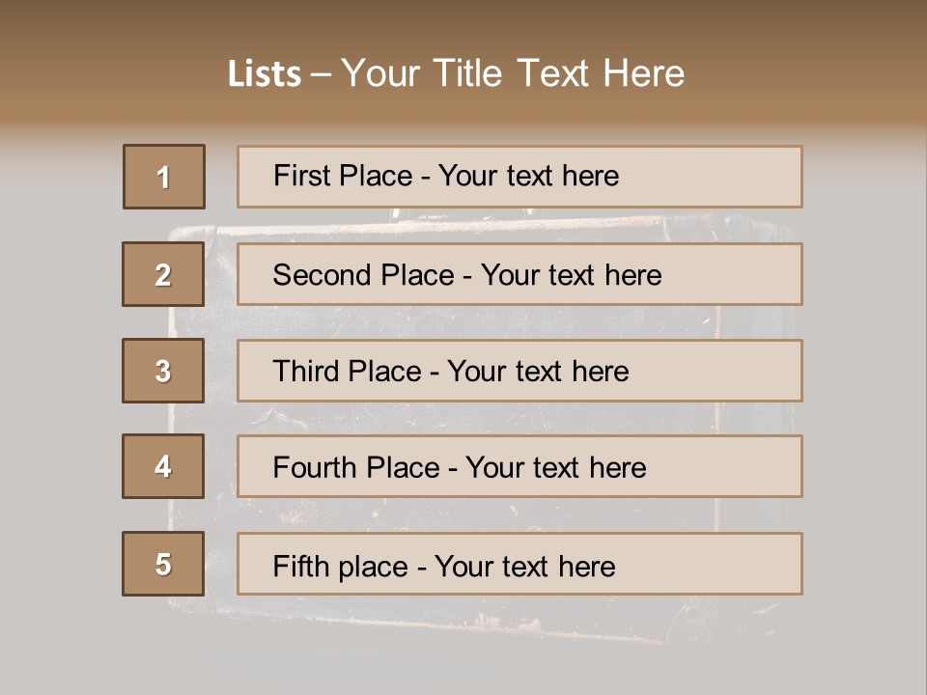Click Your Title Text Here heading

coord(513,73)
